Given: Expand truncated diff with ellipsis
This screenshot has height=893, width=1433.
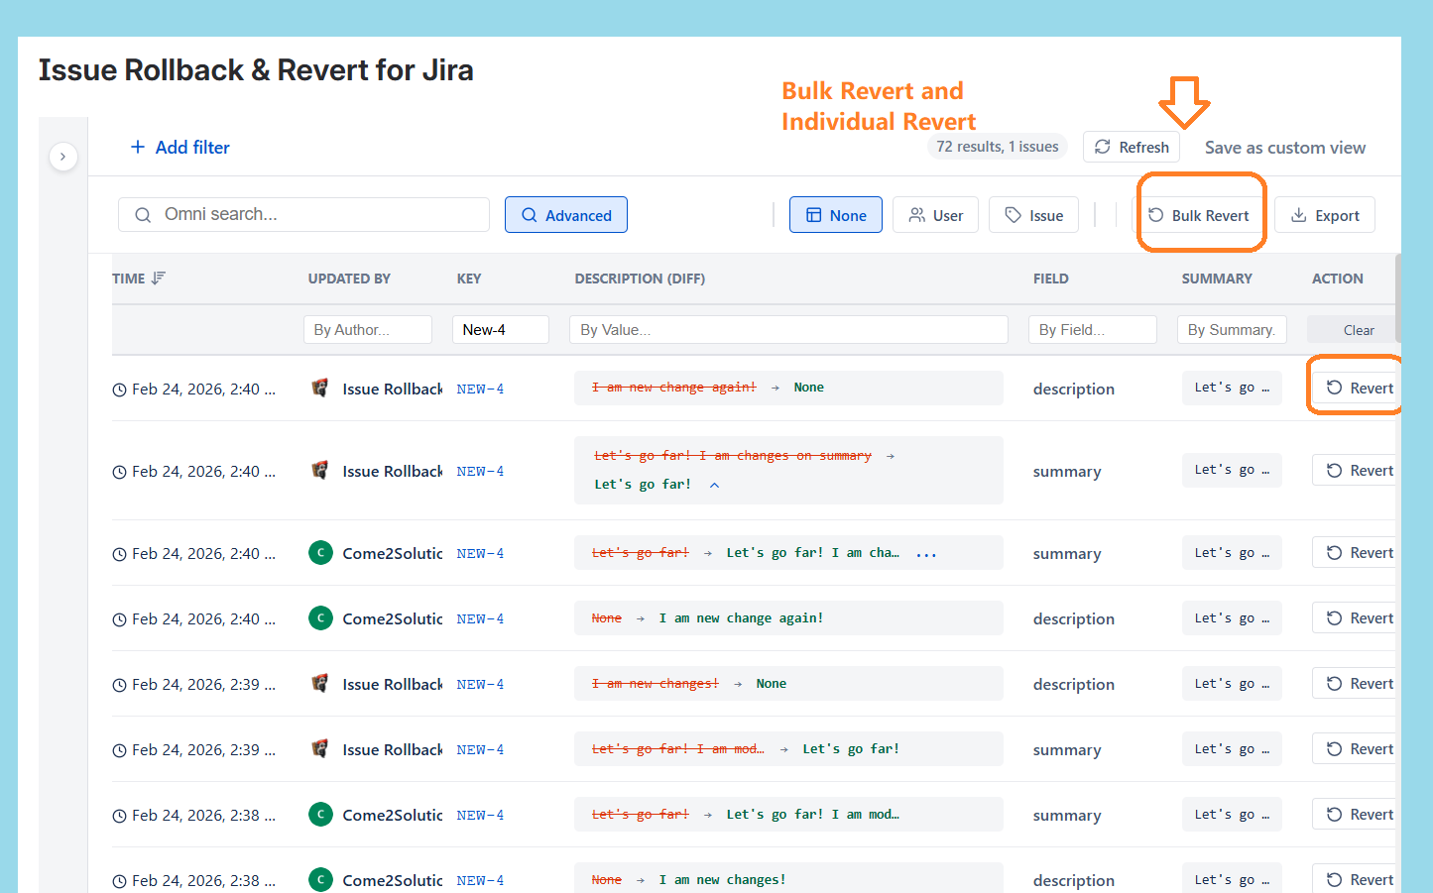Looking at the screenshot, I should 926,554.
